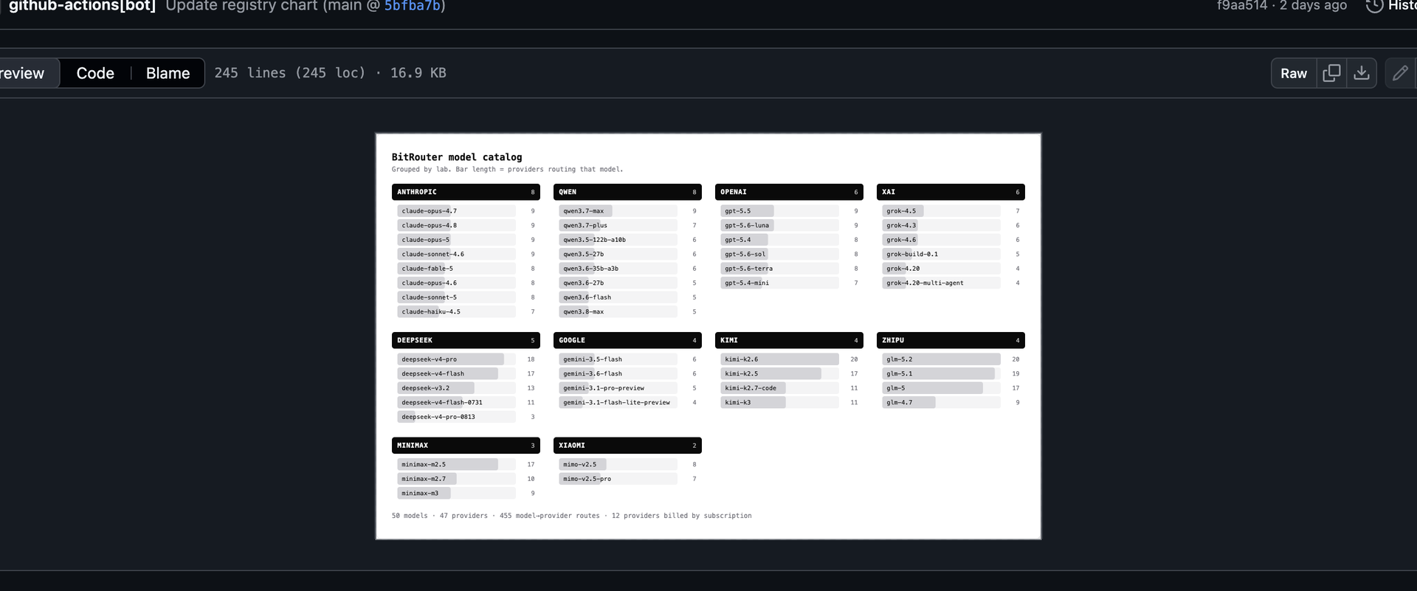Open the Raw file view
Image resolution: width=1417 pixels, height=591 pixels.
(1294, 73)
